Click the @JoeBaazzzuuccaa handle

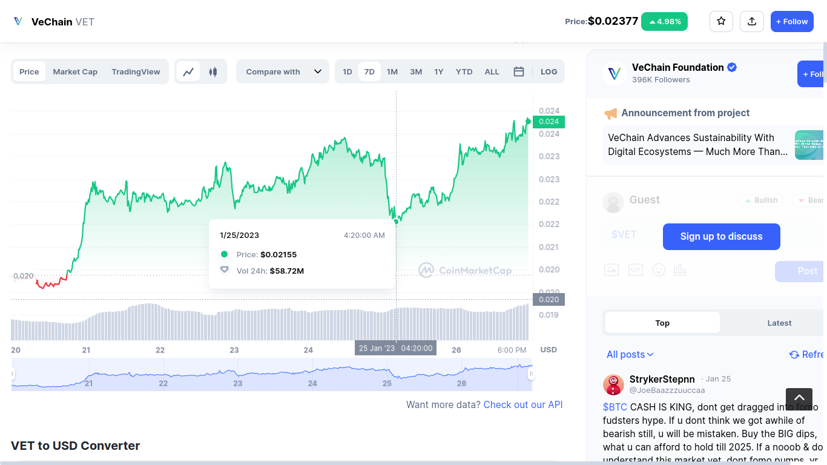(667, 391)
